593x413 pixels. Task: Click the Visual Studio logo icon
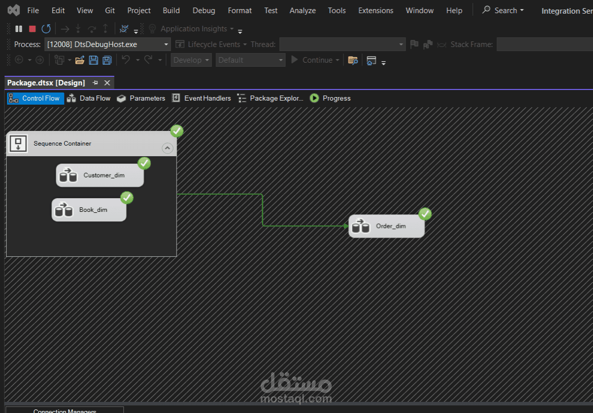coord(14,10)
